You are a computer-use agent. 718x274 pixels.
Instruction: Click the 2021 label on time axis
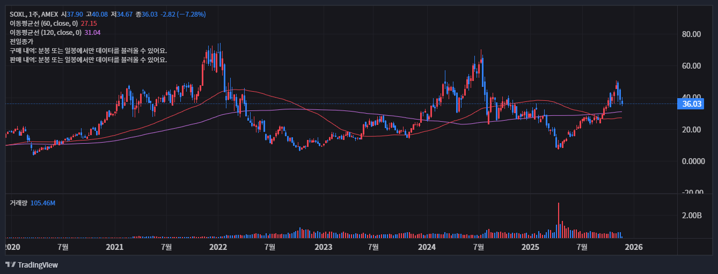point(114,247)
